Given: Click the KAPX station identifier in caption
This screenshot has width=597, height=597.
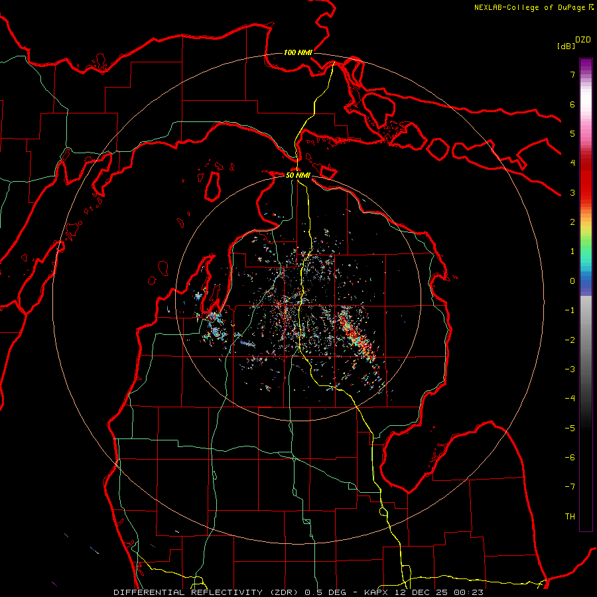Looking at the screenshot, I should [376, 592].
